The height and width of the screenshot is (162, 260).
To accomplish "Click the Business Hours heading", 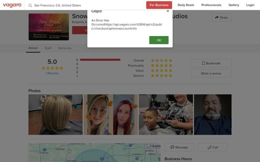I will tap(178, 159).
